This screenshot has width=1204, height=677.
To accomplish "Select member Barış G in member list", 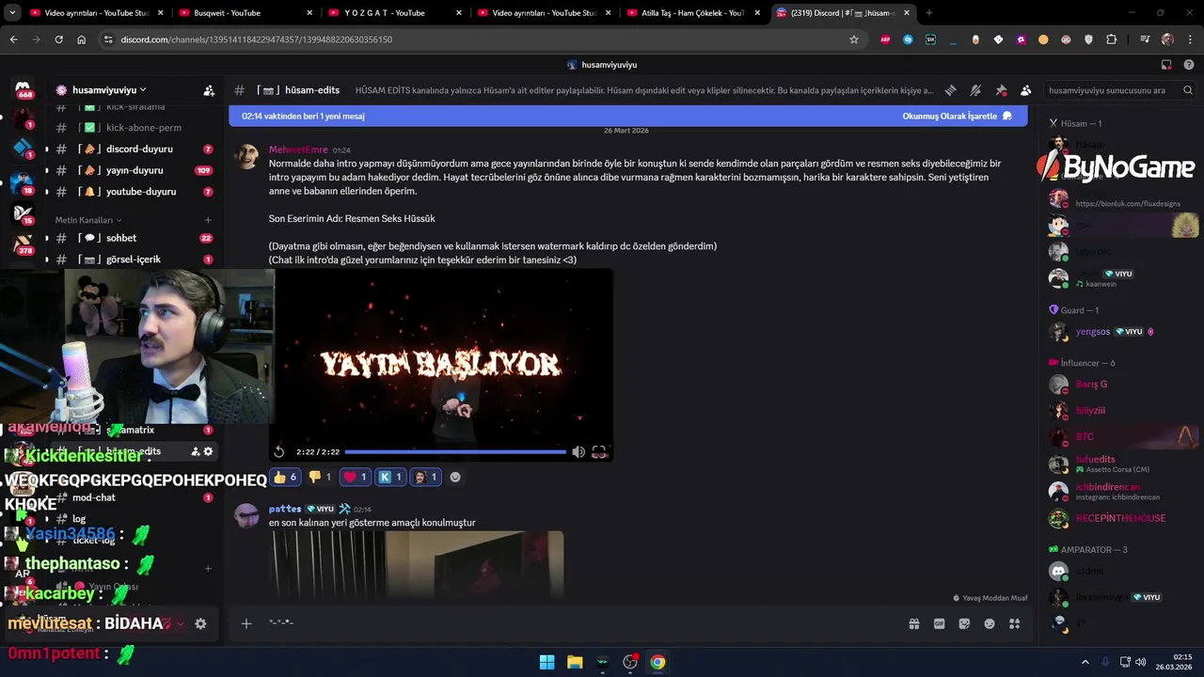I will coord(1091,385).
